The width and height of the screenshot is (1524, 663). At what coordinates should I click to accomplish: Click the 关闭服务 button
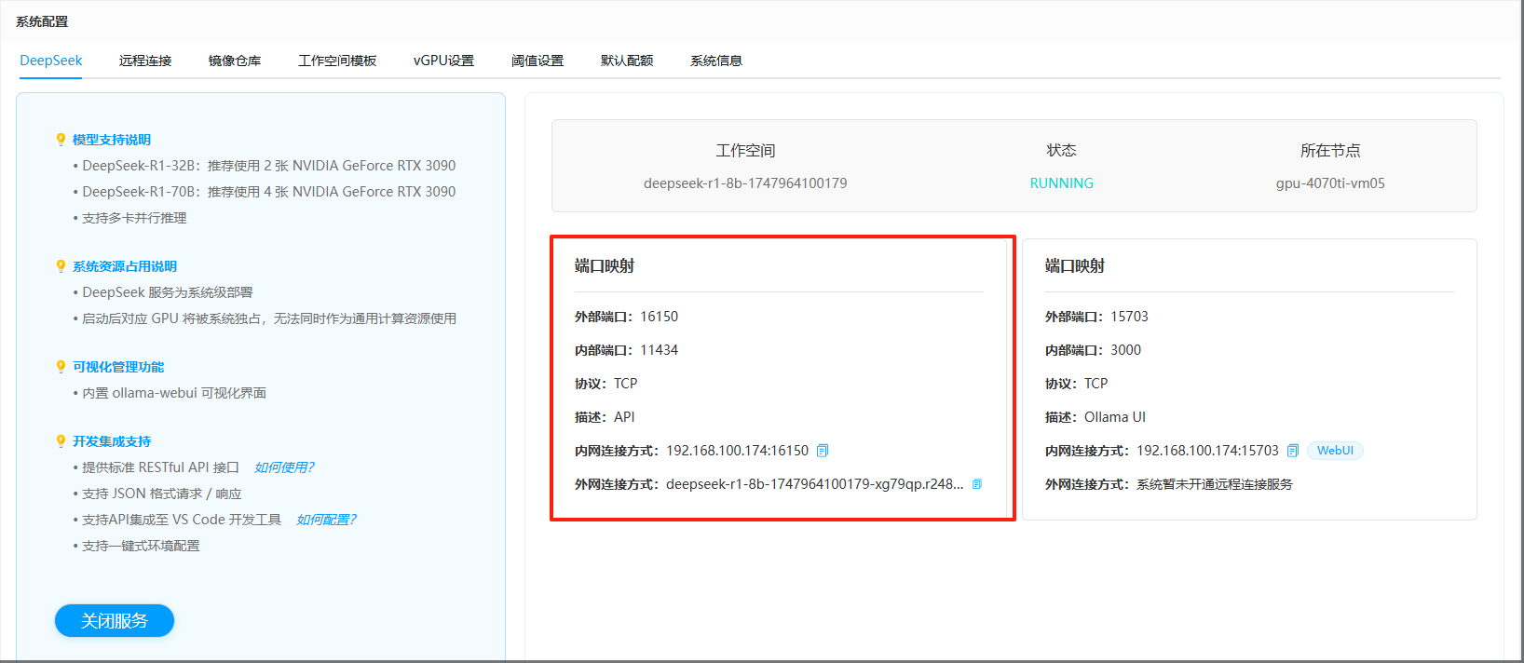tap(115, 621)
